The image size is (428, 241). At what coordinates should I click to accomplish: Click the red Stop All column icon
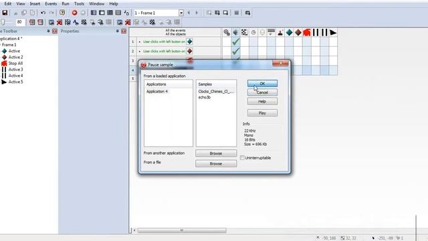[307, 33]
